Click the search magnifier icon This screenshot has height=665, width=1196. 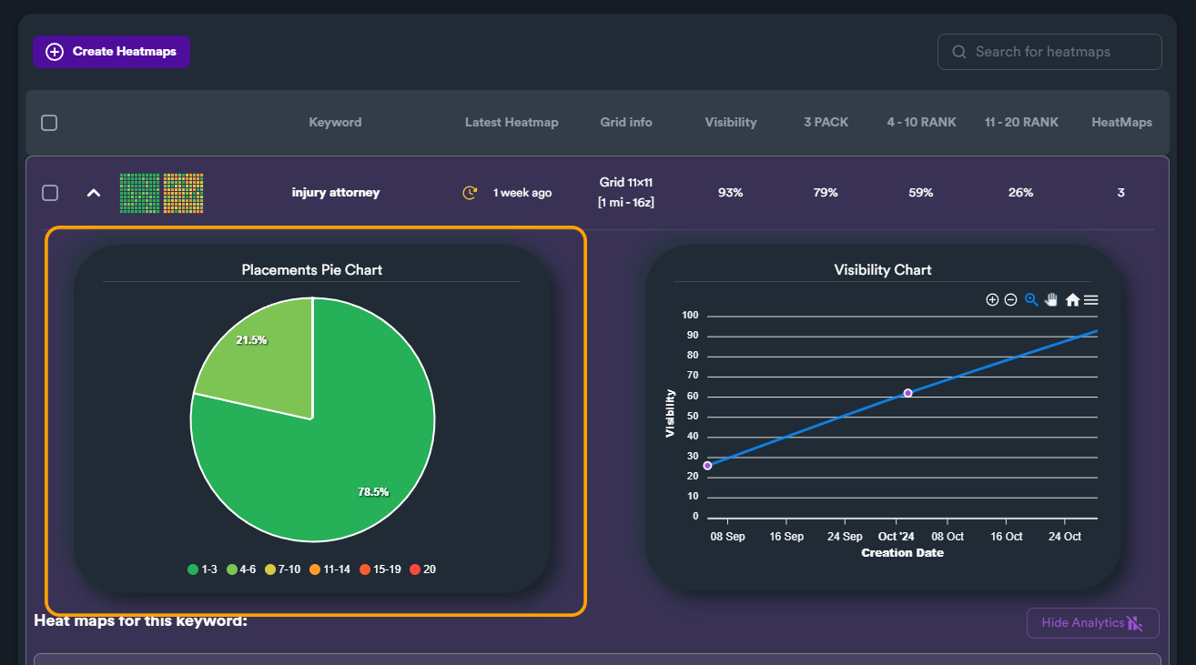tap(958, 52)
